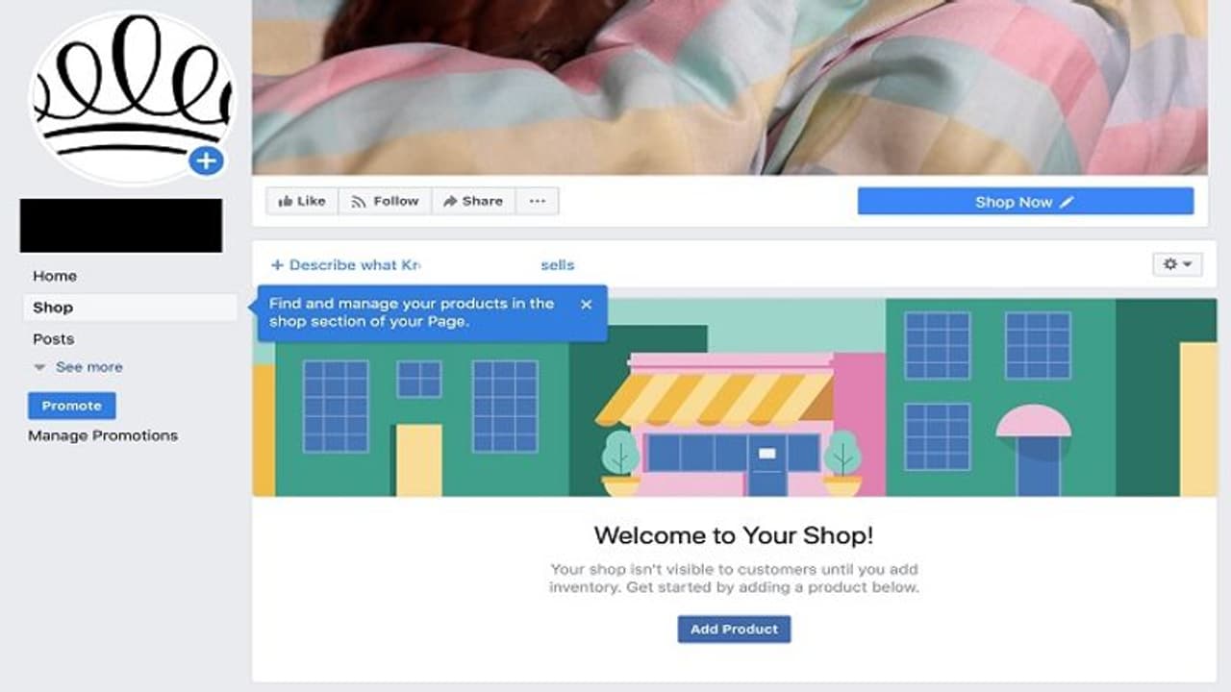Screen dimensions: 1231x692
Task: Follow the page via the feed icon button
Action: pos(385,201)
